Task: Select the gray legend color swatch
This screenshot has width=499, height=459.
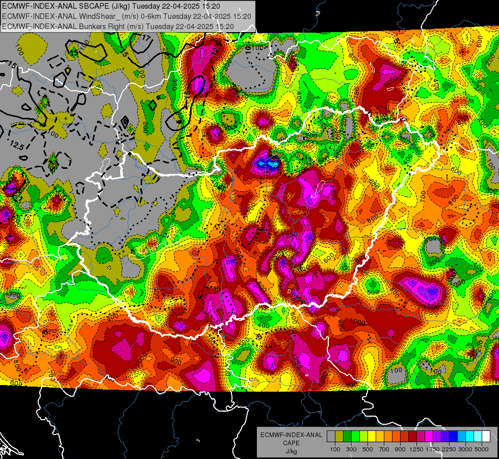Action: click(331, 437)
